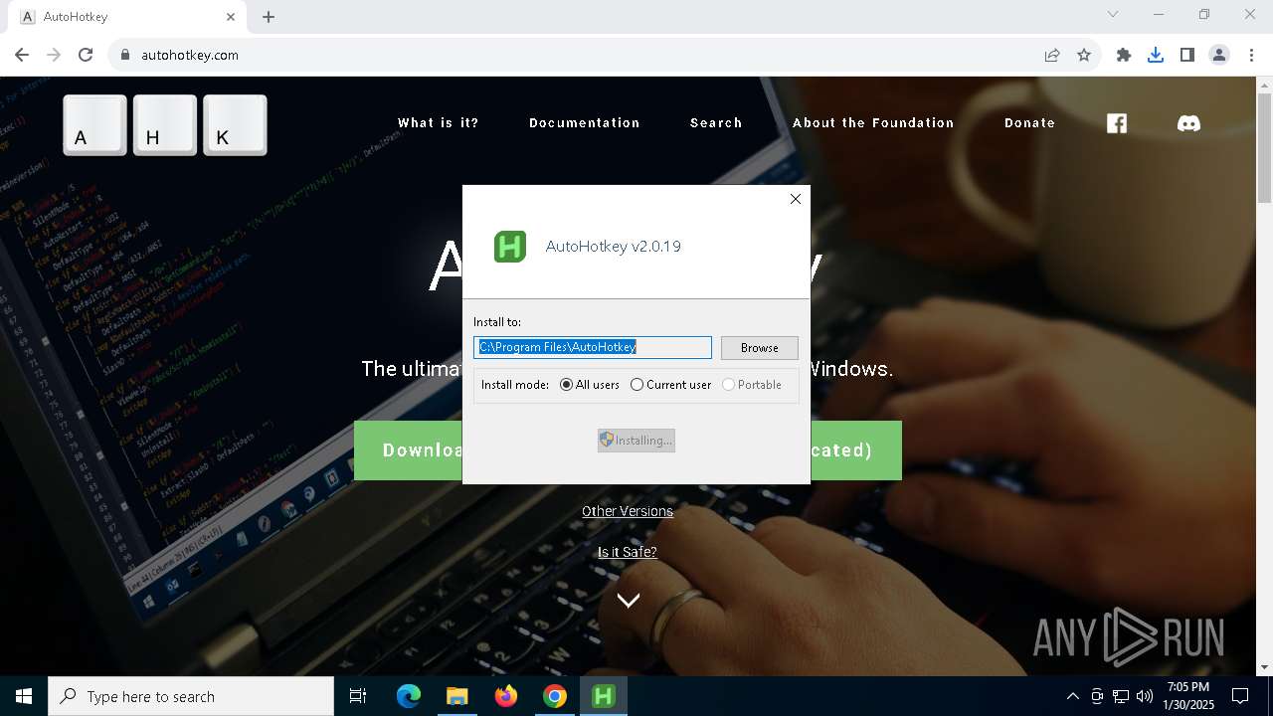Viewport: 1273px width, 716px height.
Task: Select All users install mode
Action: 590,385
